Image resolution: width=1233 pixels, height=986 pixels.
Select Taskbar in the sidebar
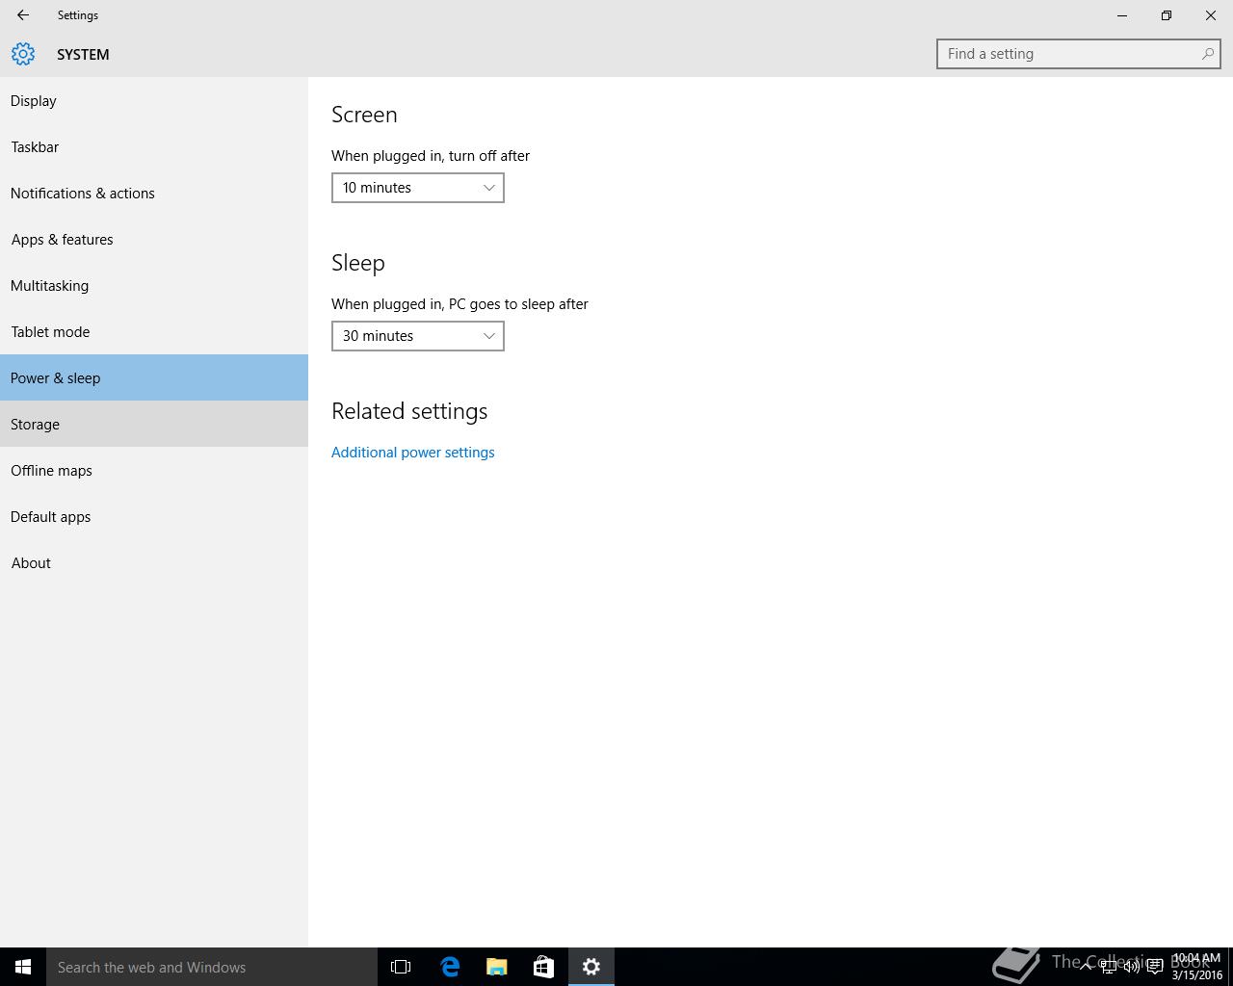[x=154, y=146]
